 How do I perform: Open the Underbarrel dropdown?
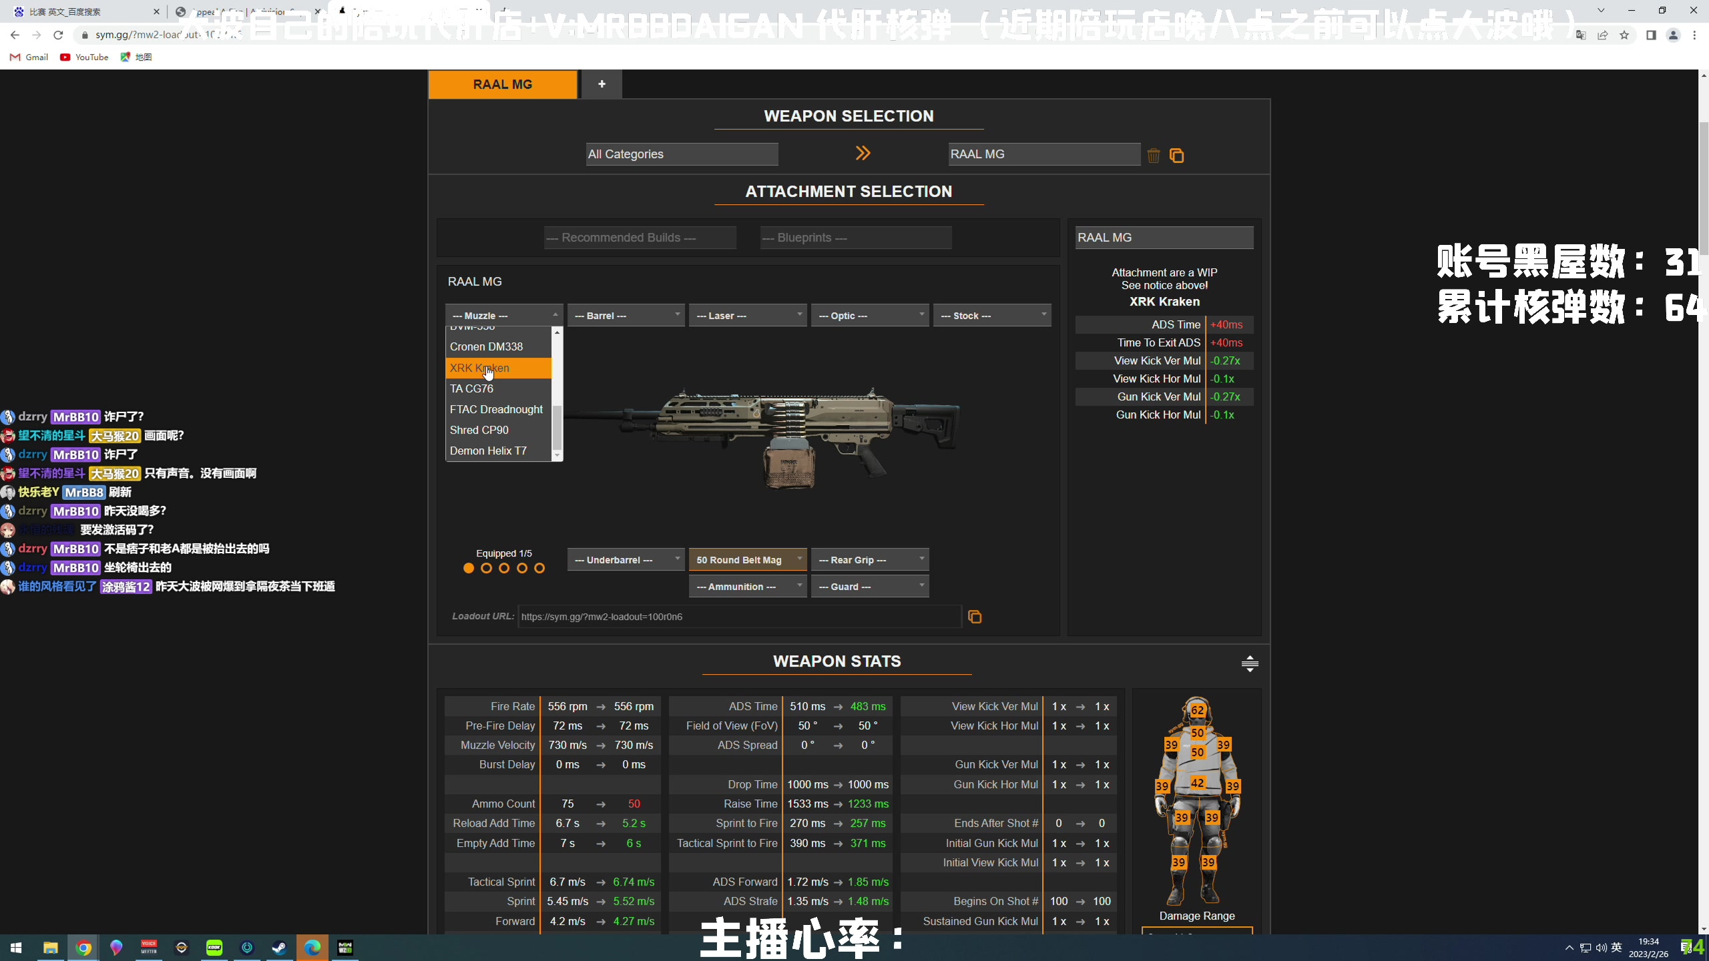pos(626,560)
